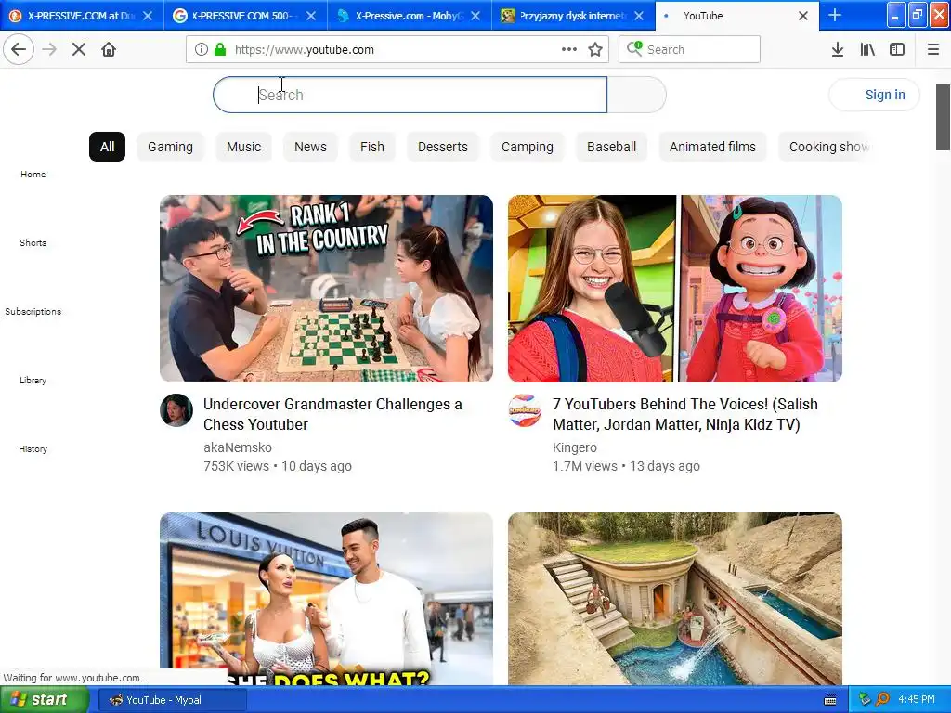The image size is (951, 713).
Task: Click the YouTube search input field
Action: click(410, 95)
